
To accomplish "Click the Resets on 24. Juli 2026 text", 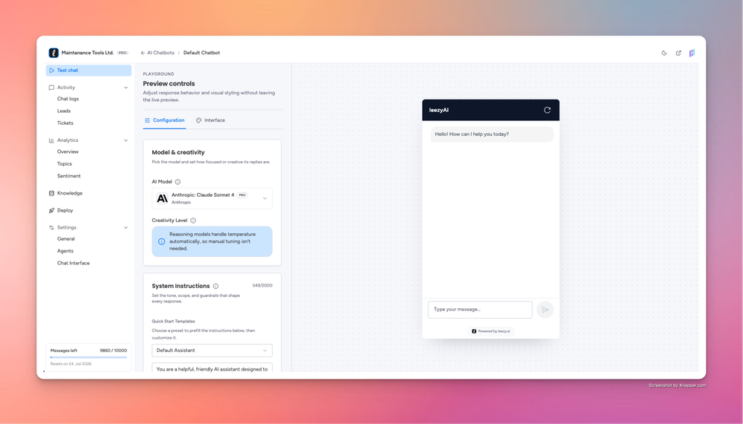I will (x=71, y=364).
